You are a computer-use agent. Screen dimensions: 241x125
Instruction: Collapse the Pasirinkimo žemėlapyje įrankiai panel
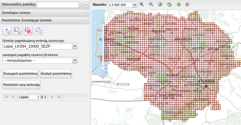[86, 20]
